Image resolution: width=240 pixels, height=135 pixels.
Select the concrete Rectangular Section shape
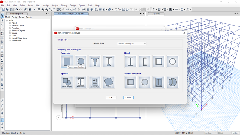[x=67, y=61]
